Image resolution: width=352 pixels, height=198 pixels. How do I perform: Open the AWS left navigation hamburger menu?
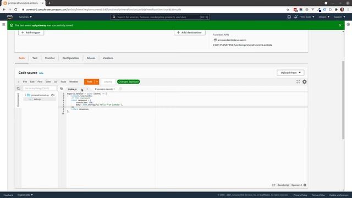pos(4,24)
